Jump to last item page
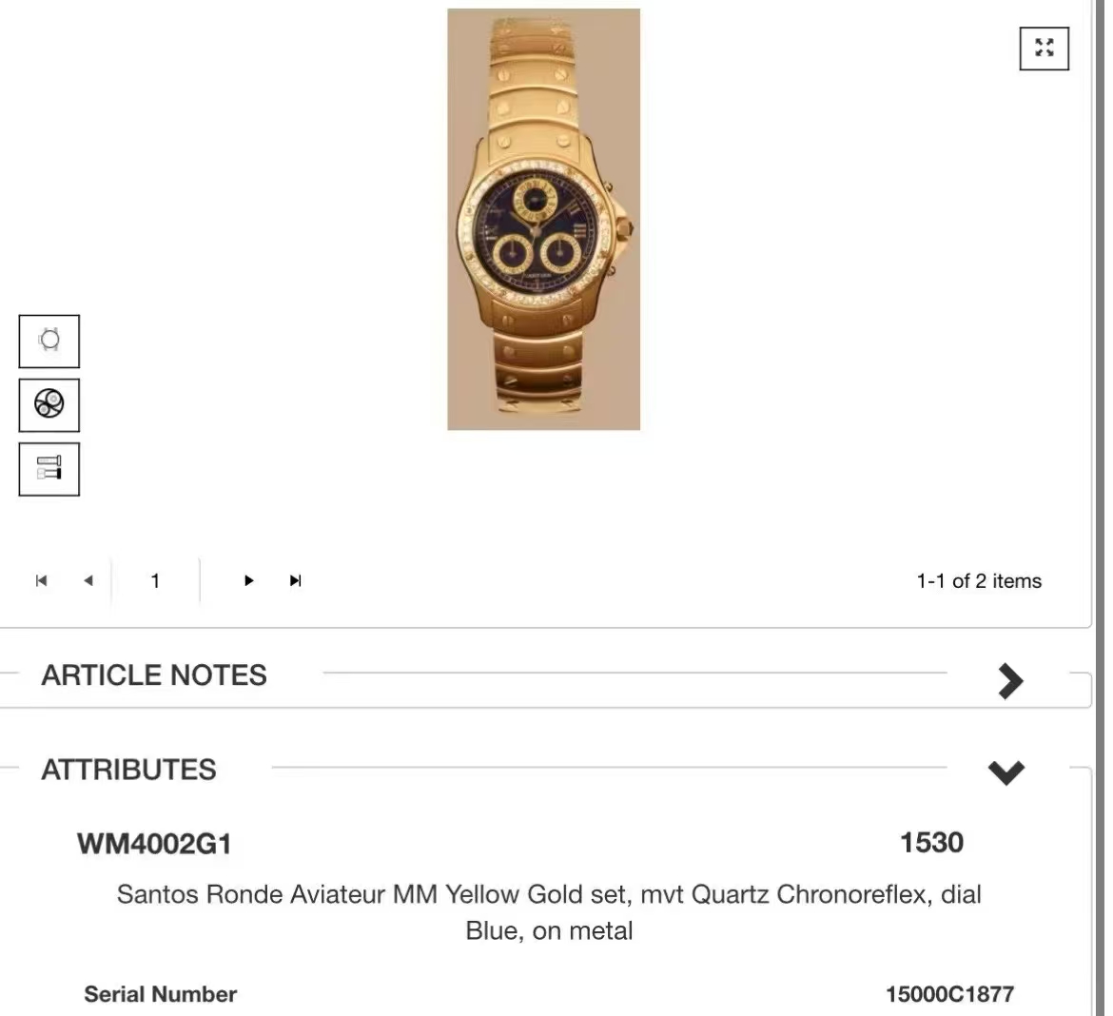This screenshot has width=1113, height=1016. pyautogui.click(x=295, y=580)
